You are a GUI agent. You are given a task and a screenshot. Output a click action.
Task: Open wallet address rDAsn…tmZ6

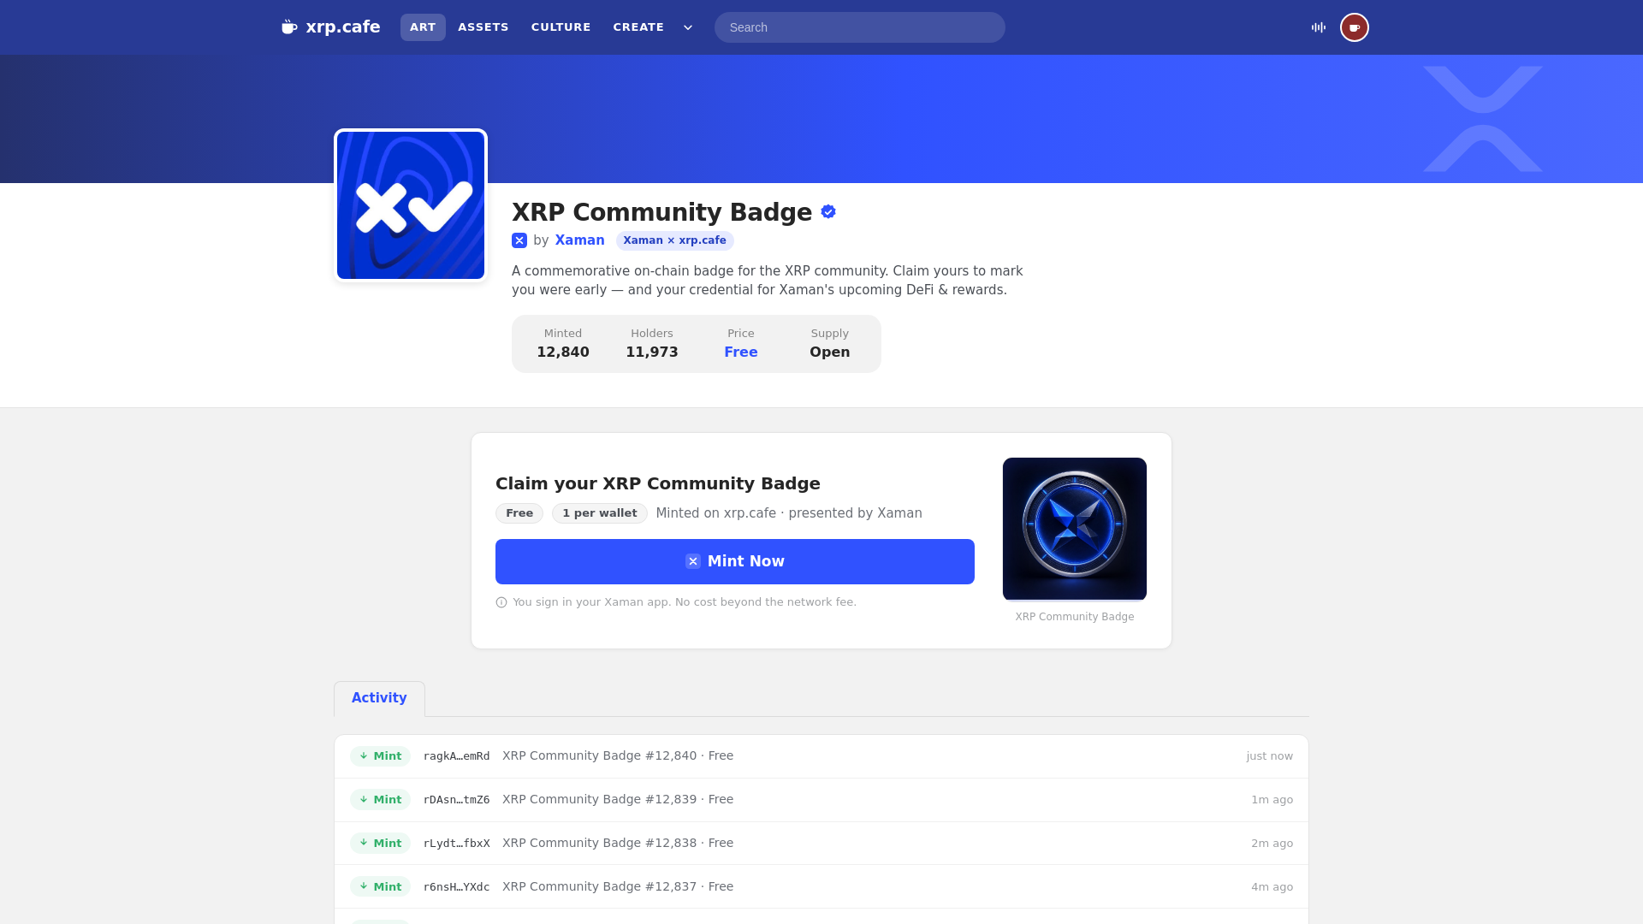[457, 800]
